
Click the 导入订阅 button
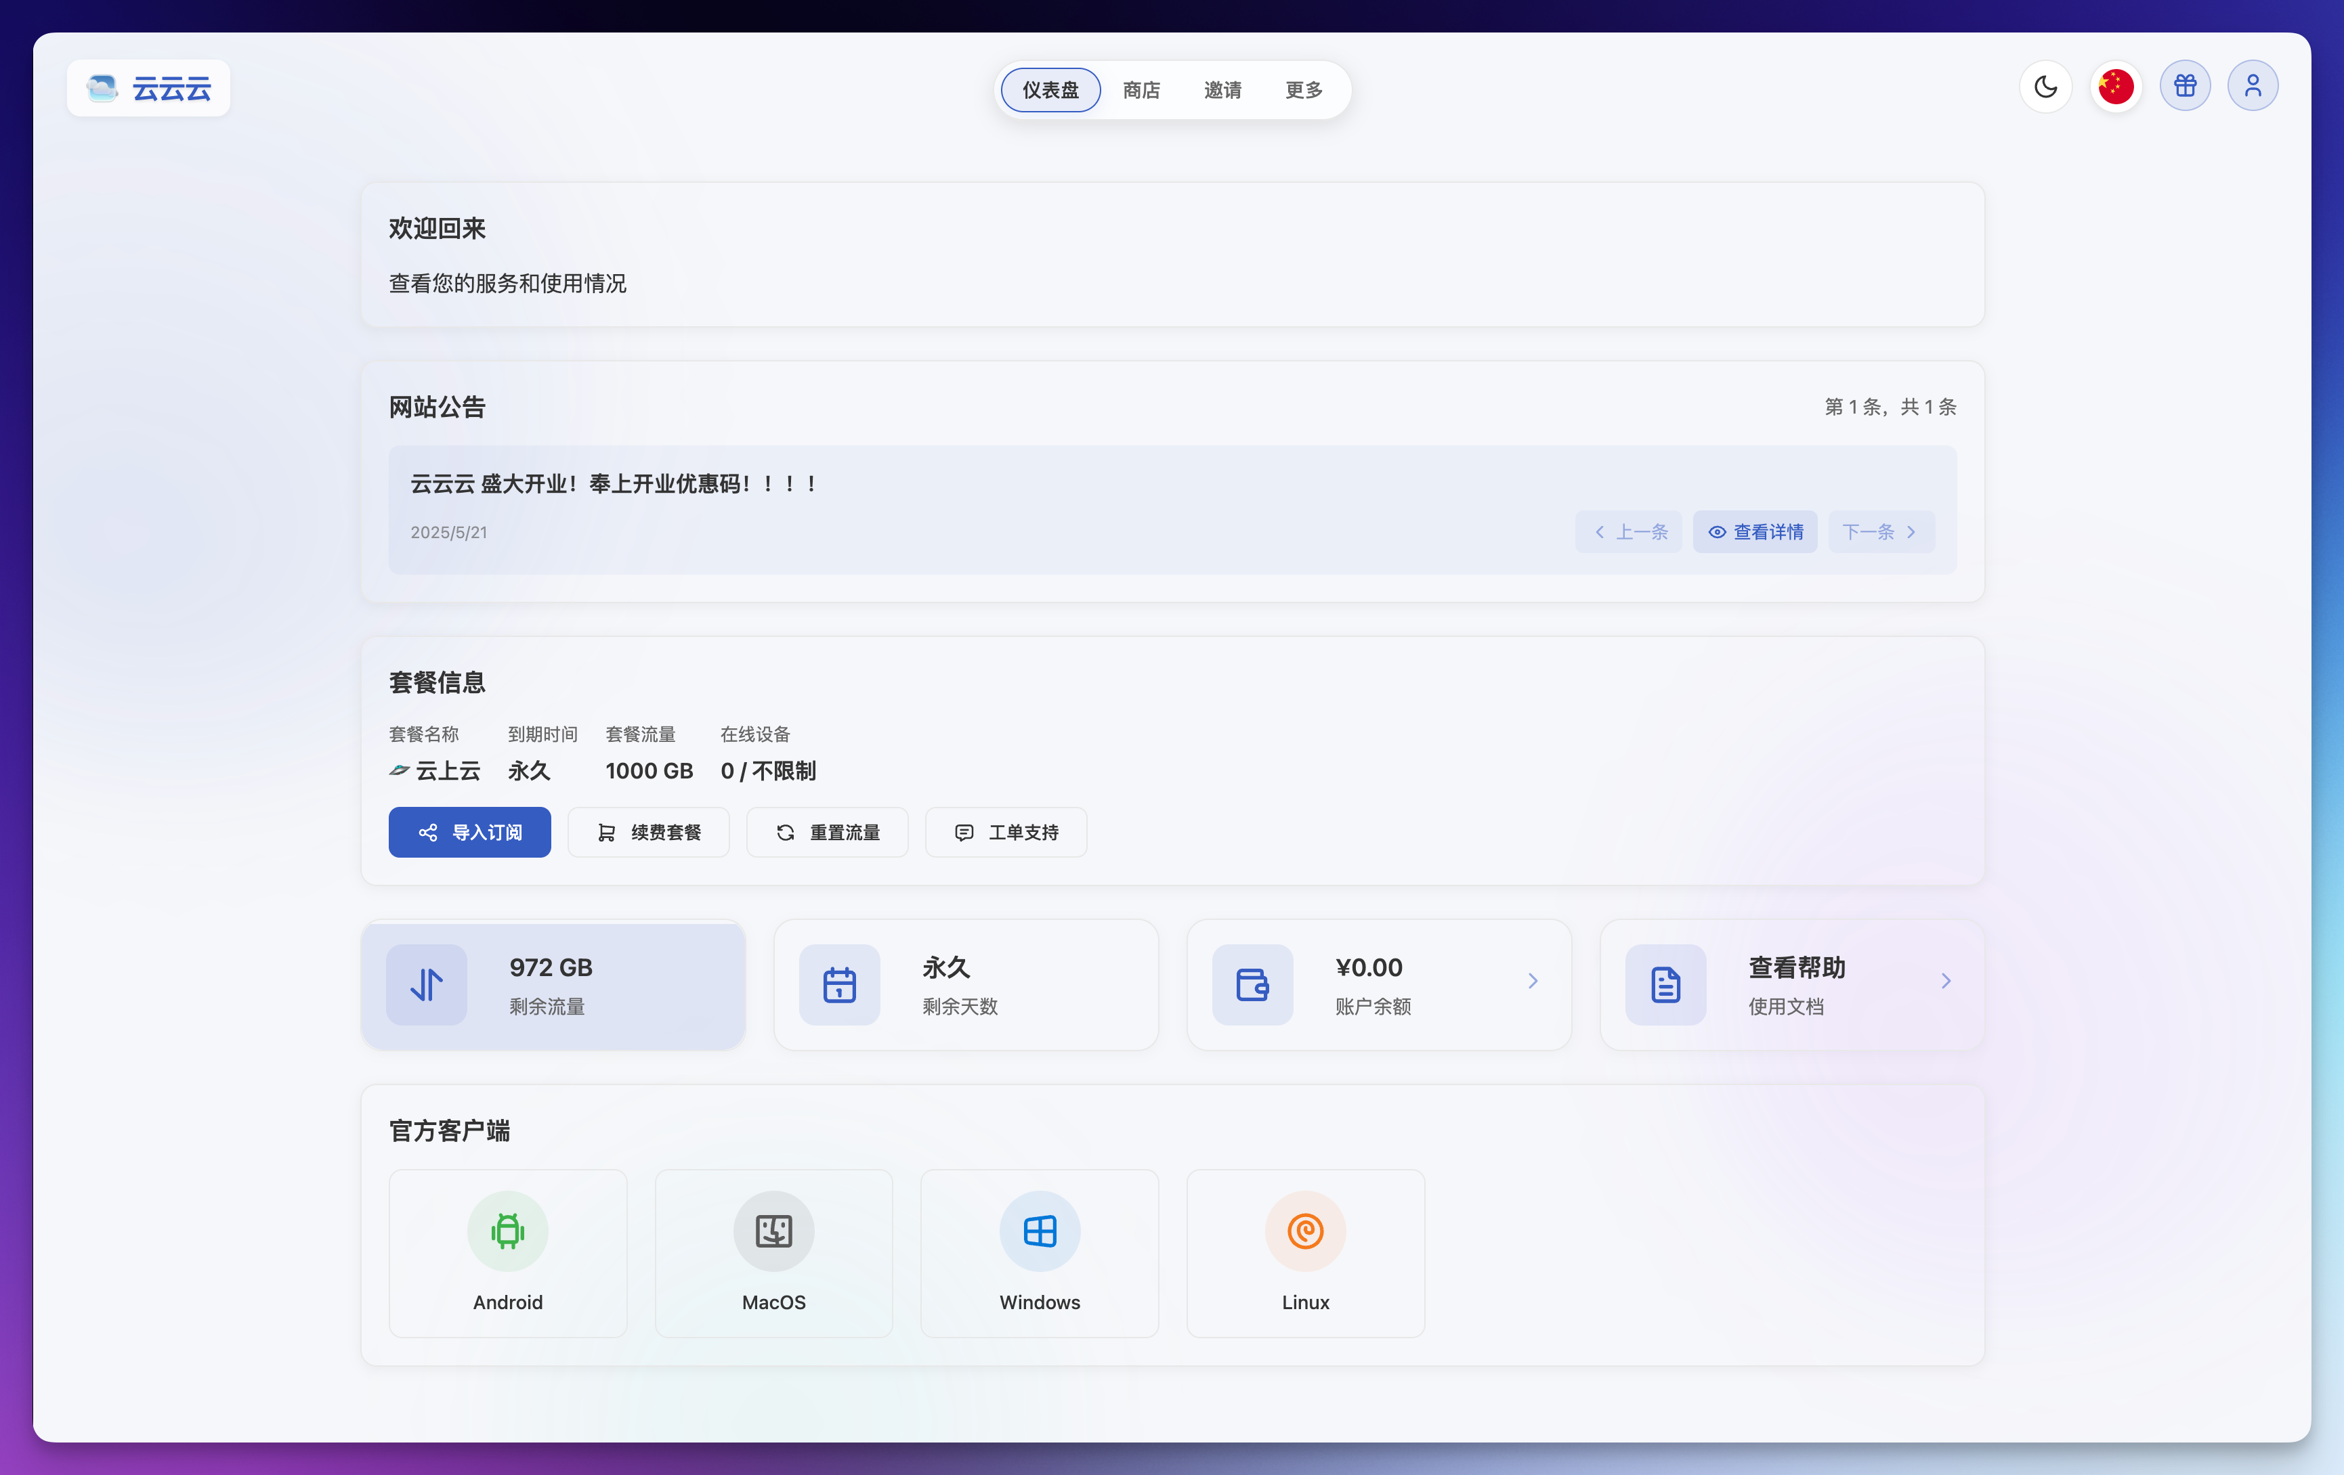[469, 832]
